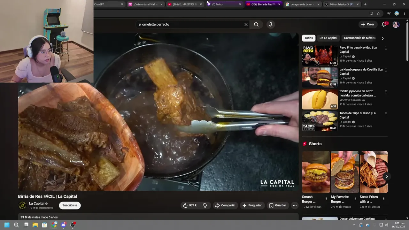Open the Chrome three-dot menu
The width and height of the screenshot is (409, 230).
pyautogui.click(x=404, y=13)
